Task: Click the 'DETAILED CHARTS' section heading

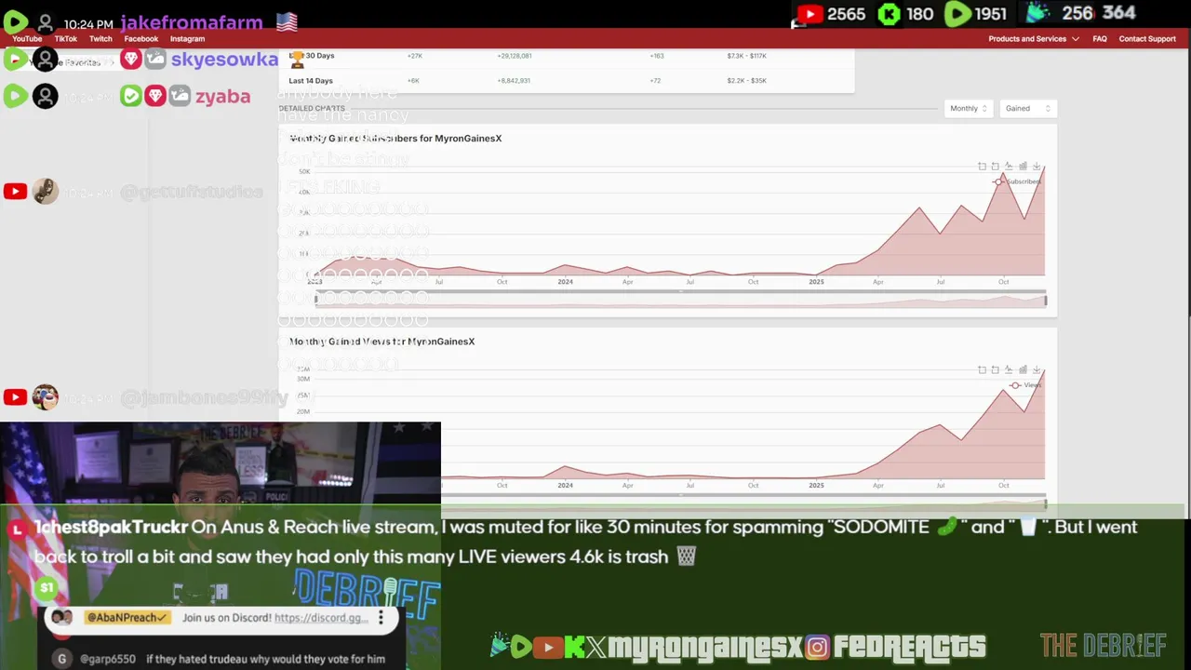Action: point(312,109)
